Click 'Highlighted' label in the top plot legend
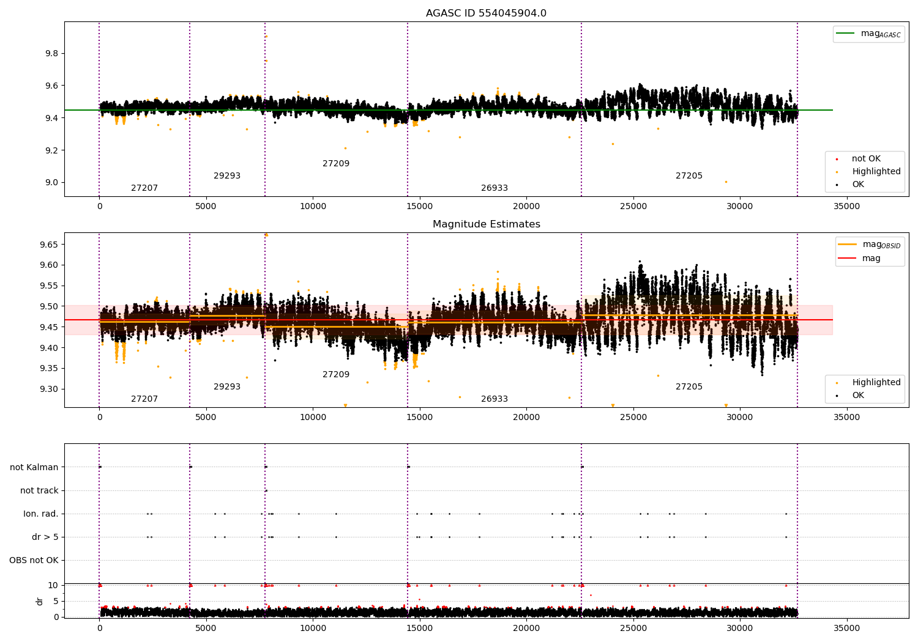Viewport: 918px width, 642px height. (876, 172)
